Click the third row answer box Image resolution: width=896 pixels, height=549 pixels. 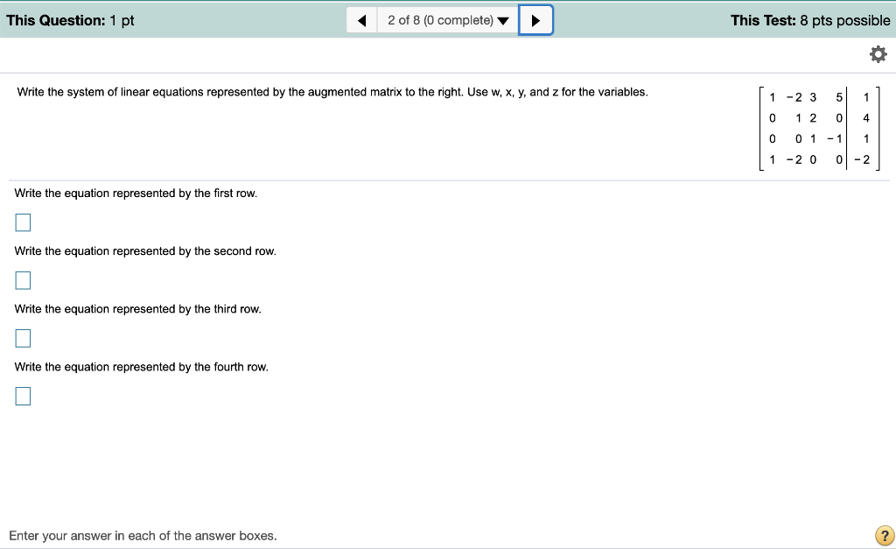[22, 338]
